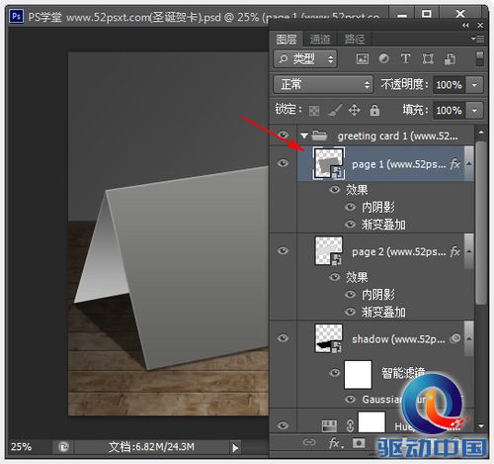
Task: Click the Photoshop Ps icon in title bar
Action: tap(16, 16)
